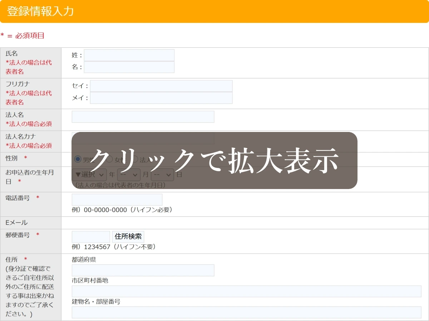Image resolution: width=429 pixels, height=321 pixels.
Task: Click the お申込者の生年月日 label
Action: 30,177
